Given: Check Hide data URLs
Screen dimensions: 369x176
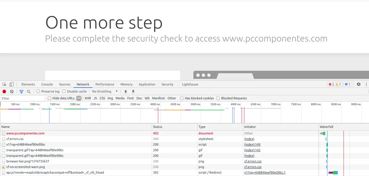Looking at the screenshot, I should pos(49,98).
